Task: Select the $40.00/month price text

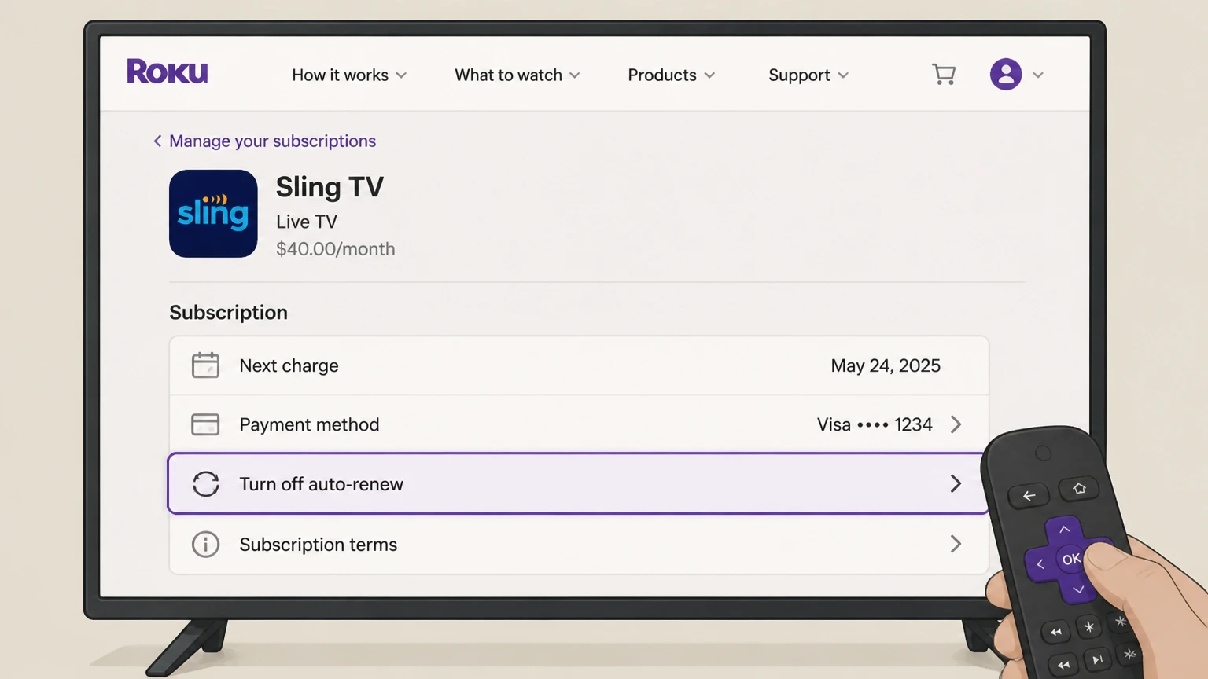Action: click(335, 249)
